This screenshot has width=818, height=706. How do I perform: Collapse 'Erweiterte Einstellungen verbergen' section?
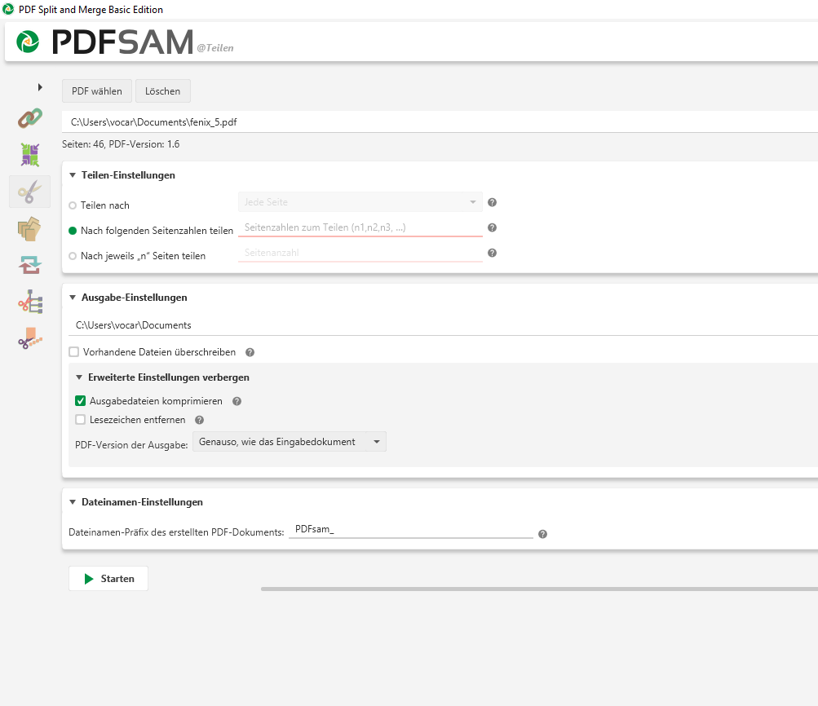tap(79, 377)
